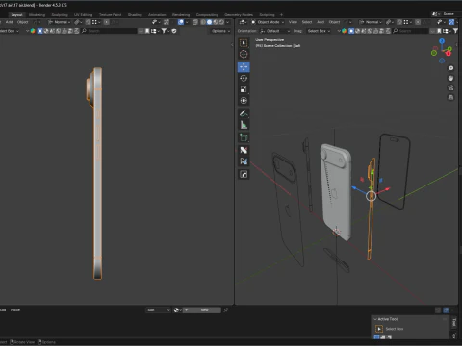
Task: Open Select menu in right viewport
Action: pyautogui.click(x=307, y=22)
